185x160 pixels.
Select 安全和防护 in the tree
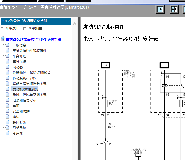21,111
